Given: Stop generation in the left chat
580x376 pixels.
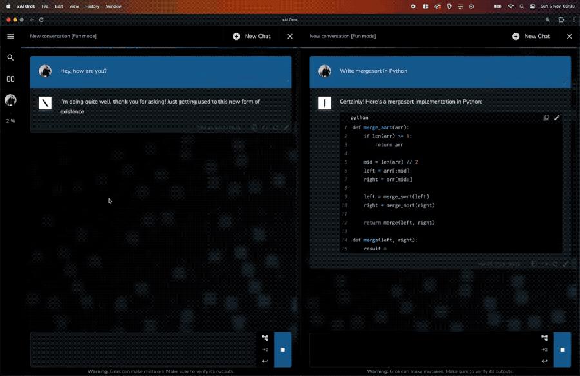Looking at the screenshot, I should 282,350.
